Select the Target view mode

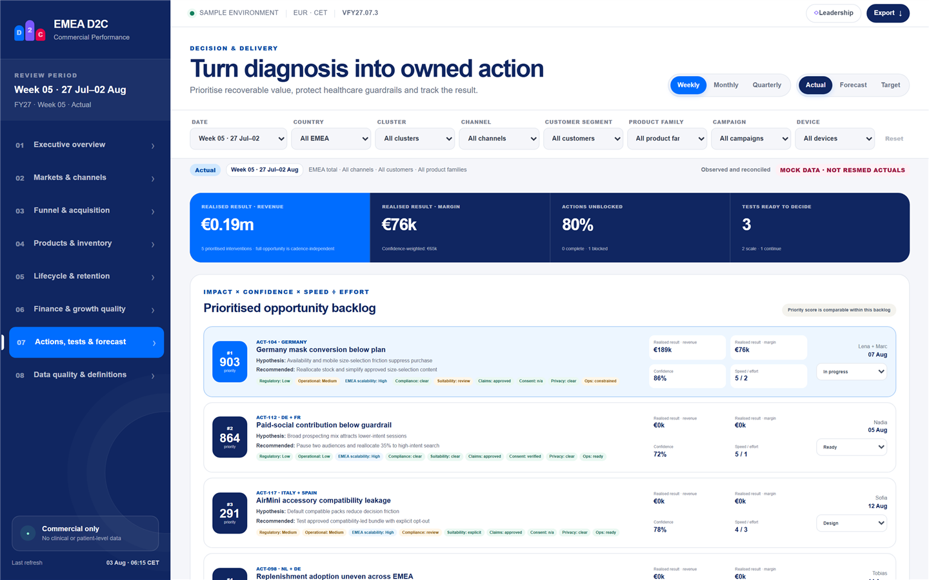890,85
